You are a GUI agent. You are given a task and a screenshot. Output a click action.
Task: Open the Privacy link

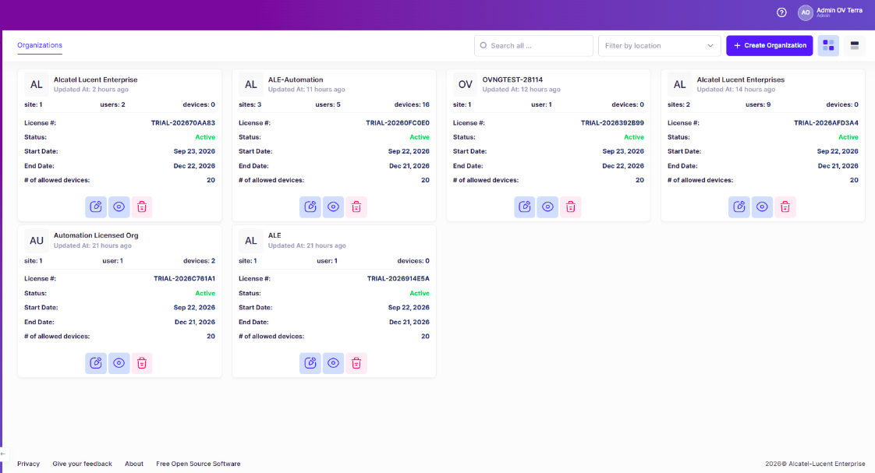pyautogui.click(x=28, y=464)
